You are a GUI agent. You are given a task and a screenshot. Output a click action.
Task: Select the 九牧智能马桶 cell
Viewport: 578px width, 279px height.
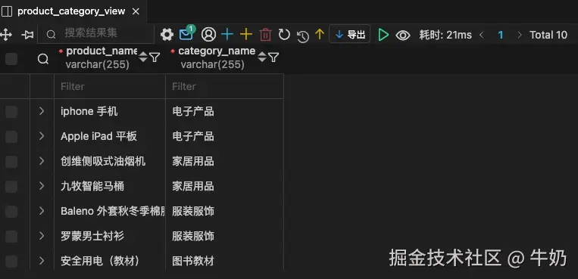pyautogui.click(x=110, y=186)
